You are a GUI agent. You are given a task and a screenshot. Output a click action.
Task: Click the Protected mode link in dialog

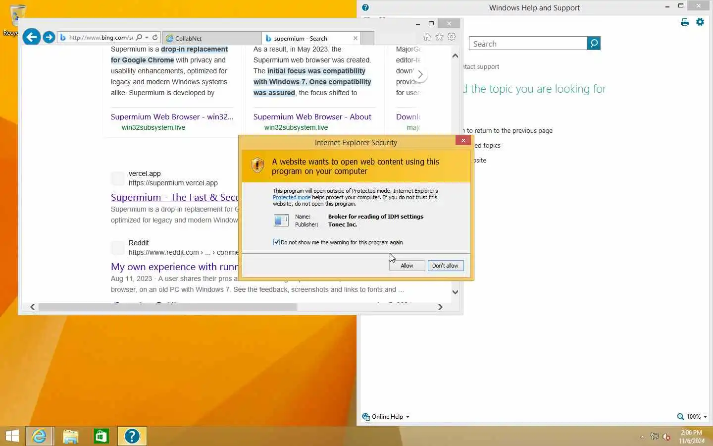(292, 197)
